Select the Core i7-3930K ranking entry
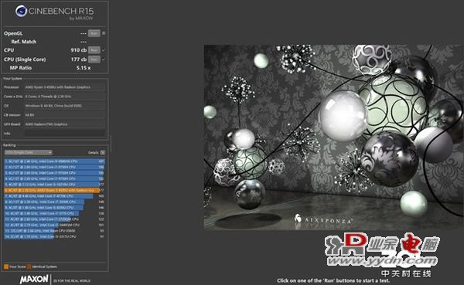The width and height of the screenshot is (464, 285). click(54, 202)
